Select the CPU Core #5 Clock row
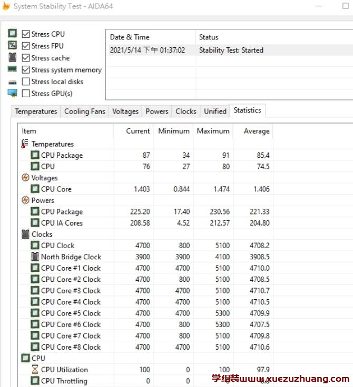This screenshot has width=353, height=387. click(x=71, y=313)
